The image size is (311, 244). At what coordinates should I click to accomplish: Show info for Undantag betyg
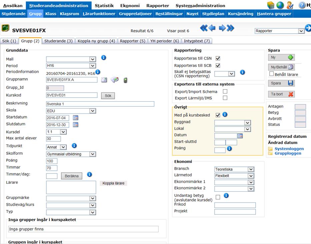pyautogui.click(x=226, y=196)
